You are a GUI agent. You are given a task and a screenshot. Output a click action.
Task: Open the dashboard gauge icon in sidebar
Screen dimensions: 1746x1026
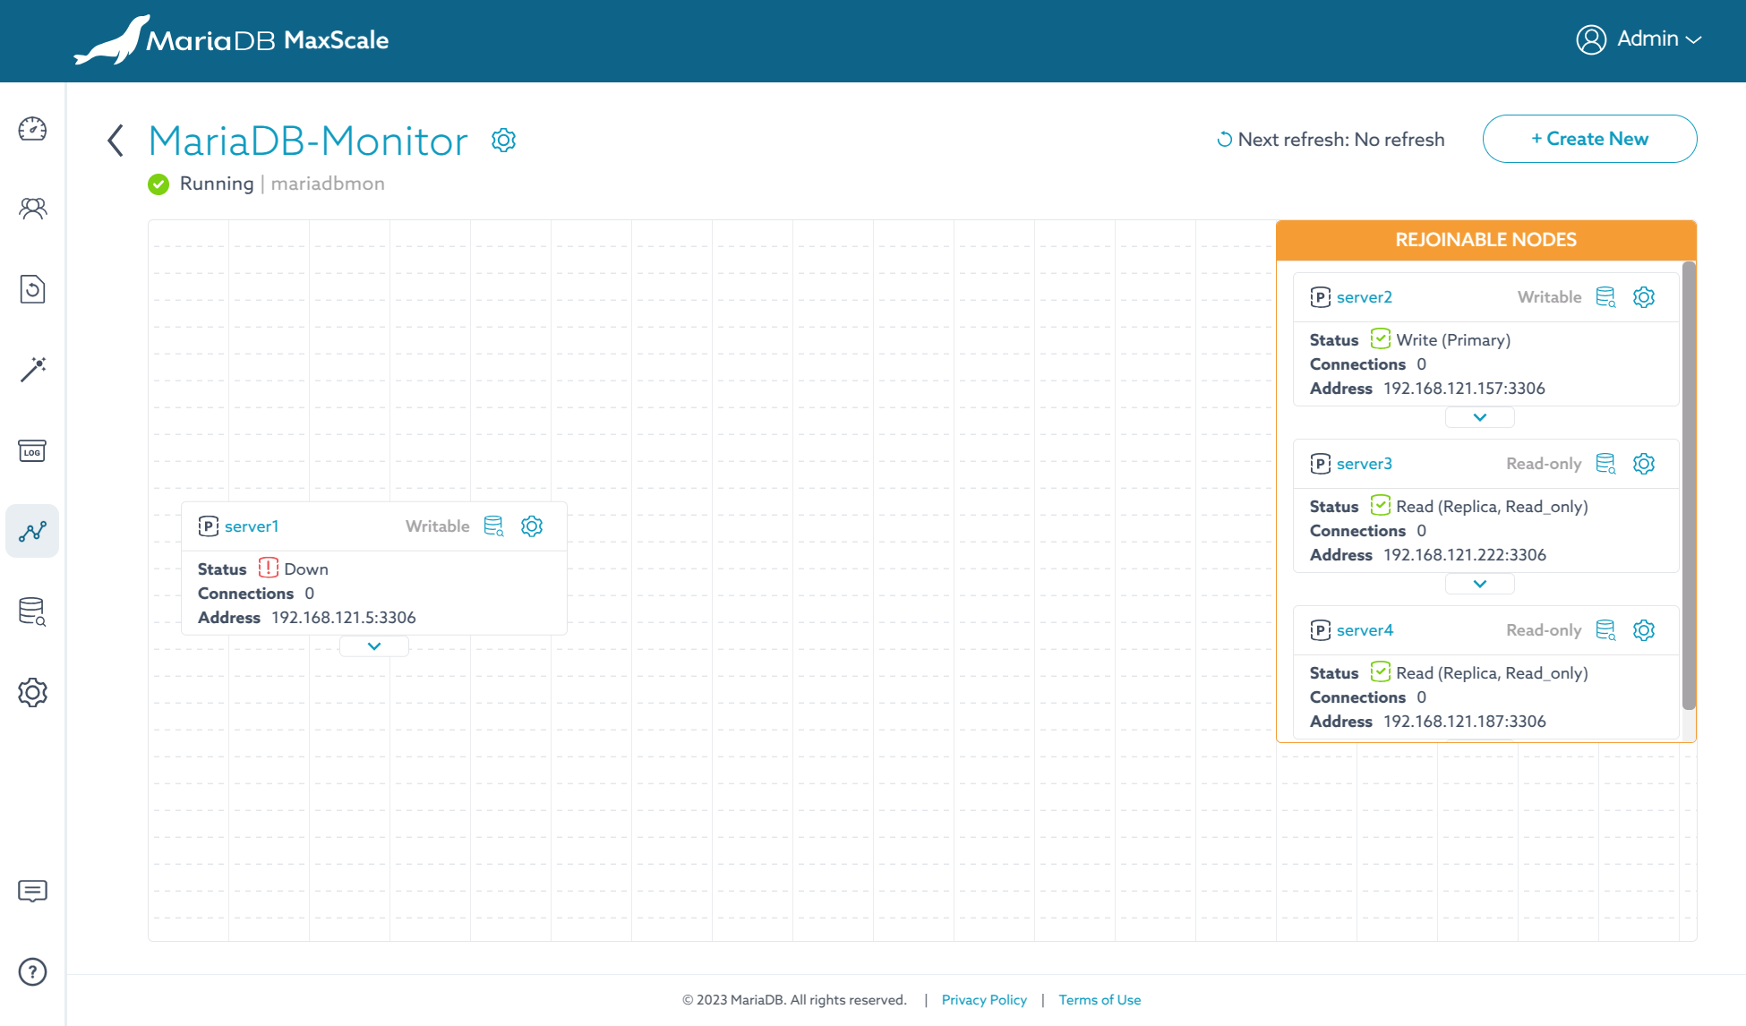pos(32,129)
